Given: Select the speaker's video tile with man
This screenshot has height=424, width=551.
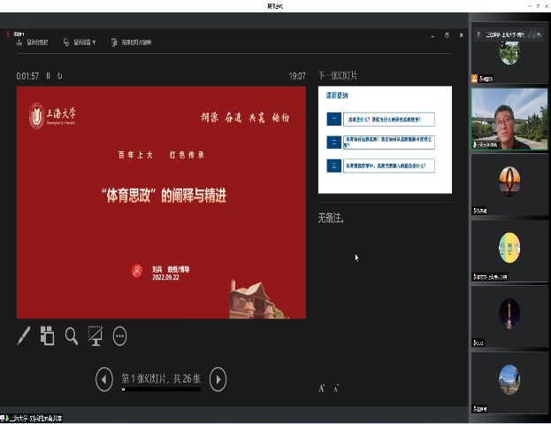Looking at the screenshot, I should tap(509, 118).
